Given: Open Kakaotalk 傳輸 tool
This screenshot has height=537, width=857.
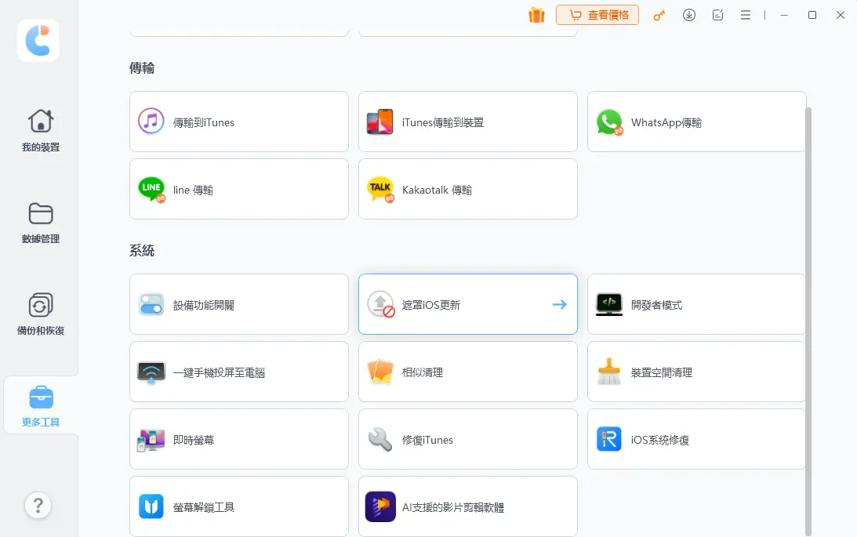Looking at the screenshot, I should [467, 189].
